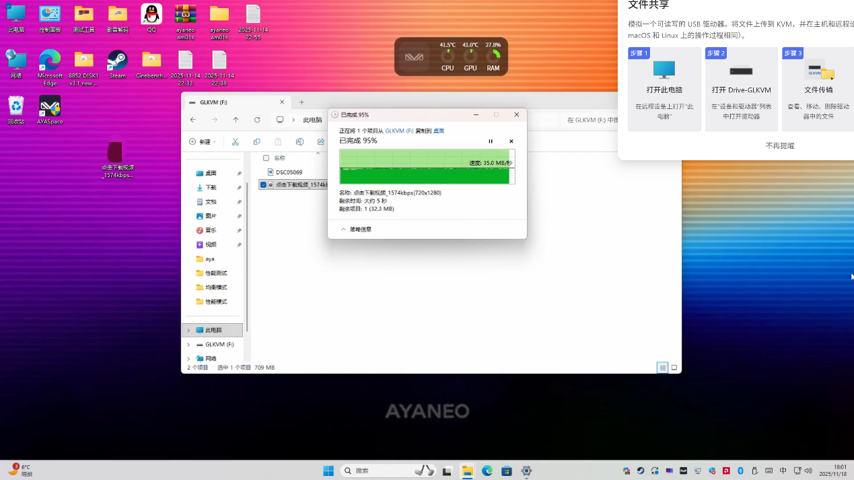The image size is (854, 480).
Task: Uncheck the selected 点击下载视频 file checkbox
Action: (263, 184)
